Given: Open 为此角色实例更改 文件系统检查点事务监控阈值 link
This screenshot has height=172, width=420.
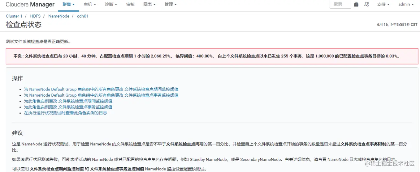Looking at the screenshot, I should [x=68, y=107].
